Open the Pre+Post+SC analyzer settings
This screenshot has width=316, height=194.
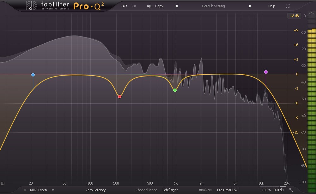tap(228, 190)
